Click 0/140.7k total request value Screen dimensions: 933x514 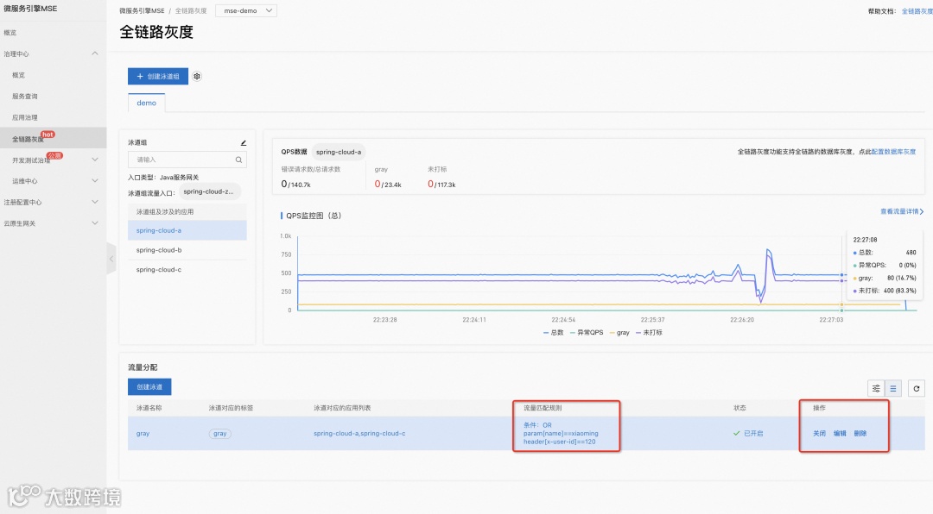click(x=295, y=185)
